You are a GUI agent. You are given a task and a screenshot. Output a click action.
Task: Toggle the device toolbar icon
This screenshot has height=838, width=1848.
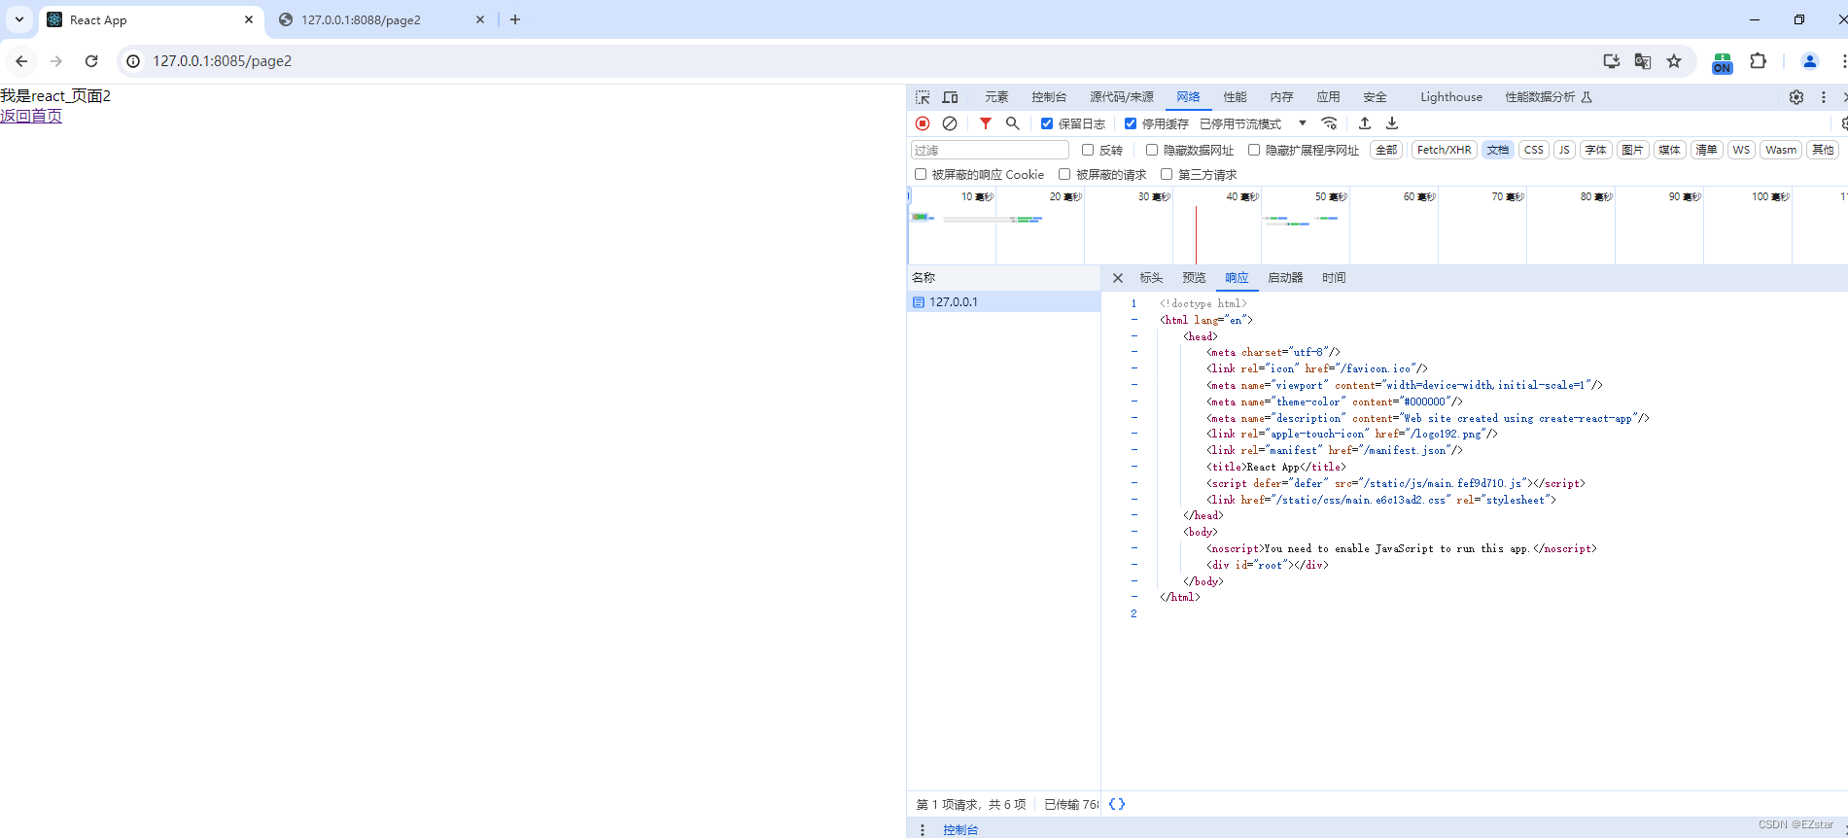[x=950, y=97]
